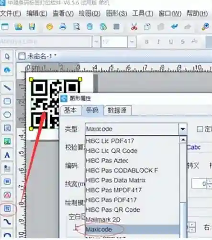
Task: Open document settings gear icon
Action: (x=50, y=27)
